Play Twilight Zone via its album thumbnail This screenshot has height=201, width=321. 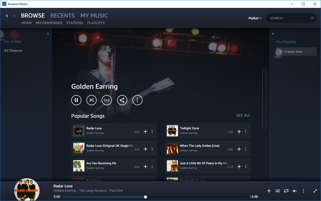(172, 131)
